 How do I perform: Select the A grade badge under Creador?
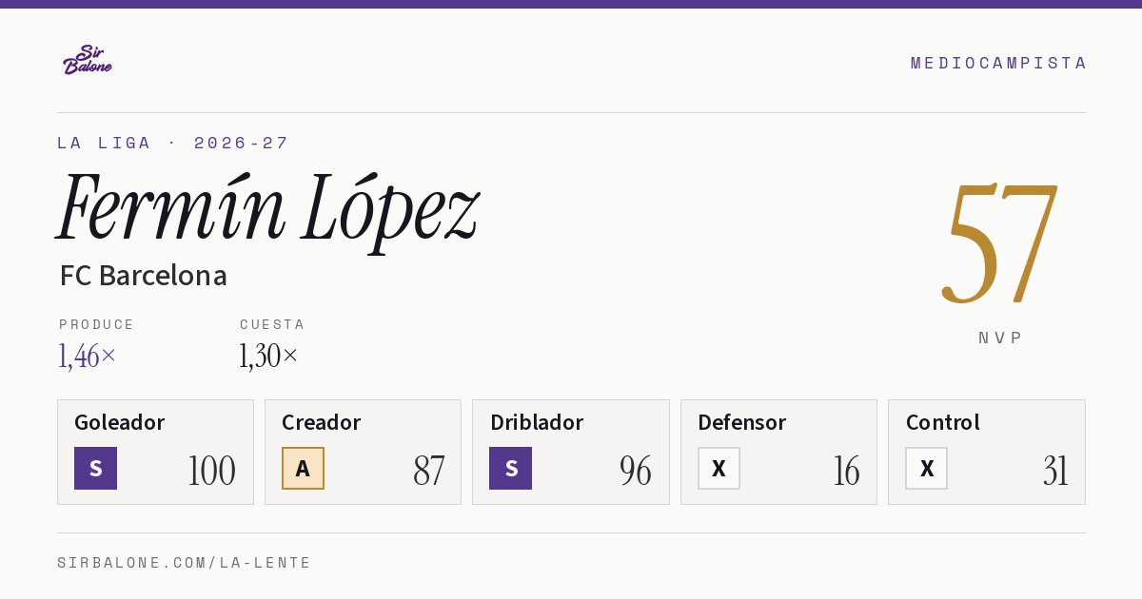(303, 468)
